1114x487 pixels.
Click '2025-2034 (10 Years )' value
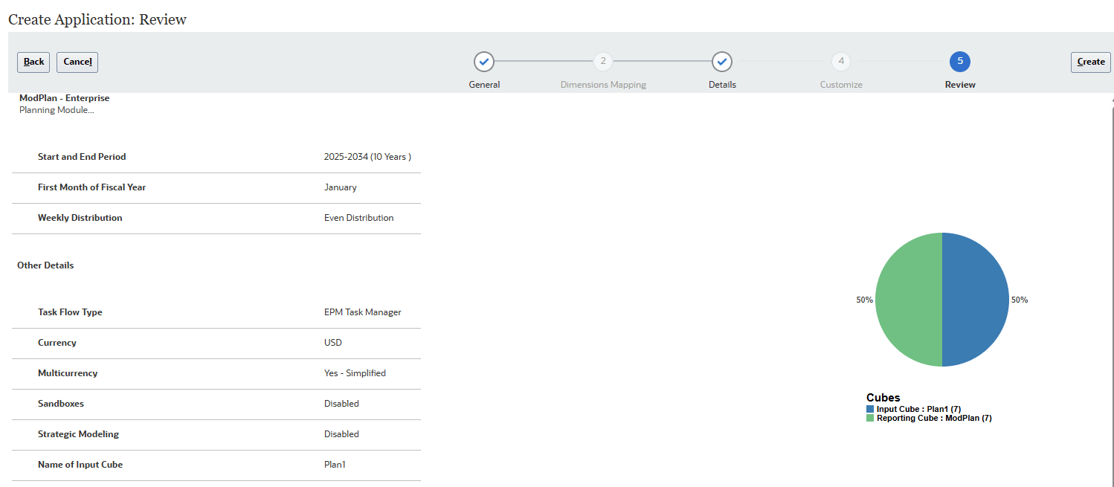(367, 157)
